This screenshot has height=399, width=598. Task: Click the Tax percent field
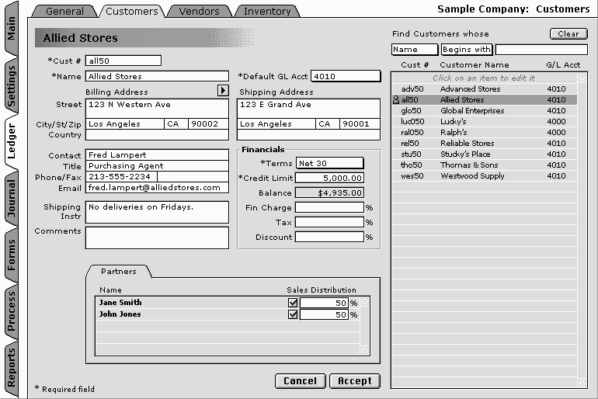click(329, 222)
